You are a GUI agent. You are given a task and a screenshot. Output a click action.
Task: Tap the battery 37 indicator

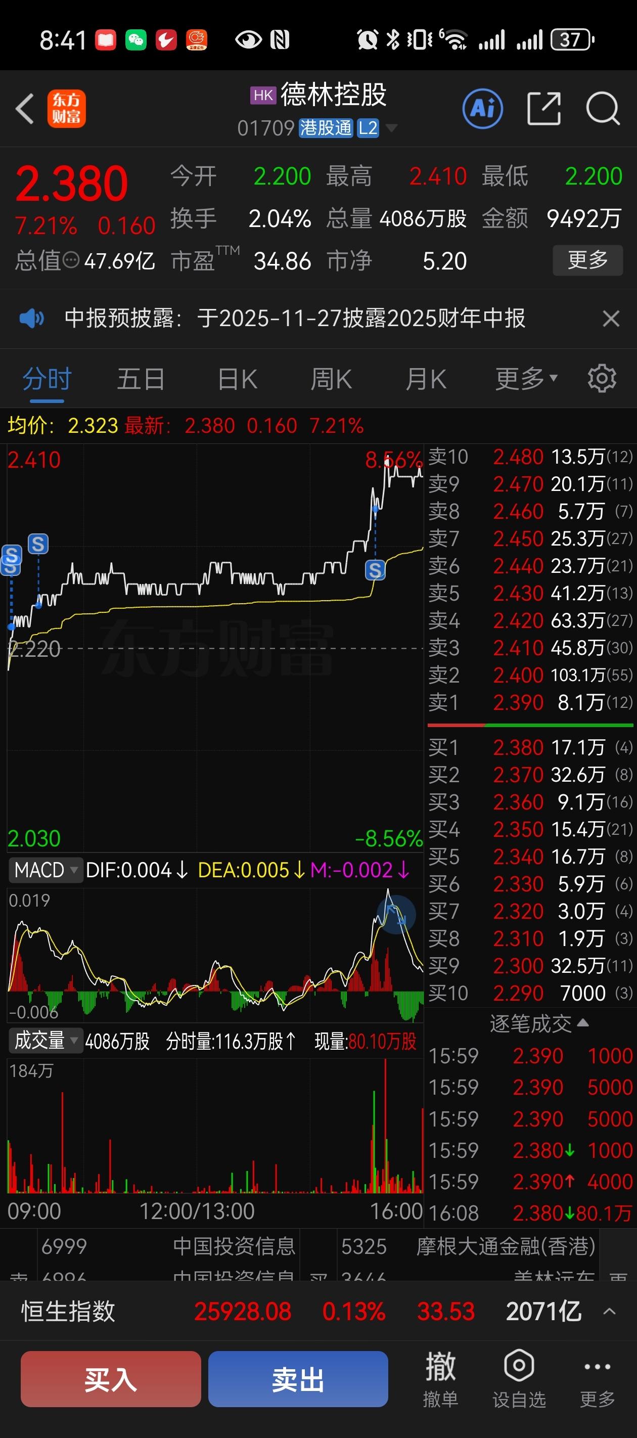572,39
